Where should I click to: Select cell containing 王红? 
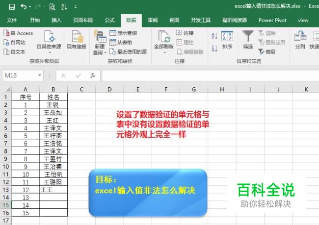click(x=53, y=120)
